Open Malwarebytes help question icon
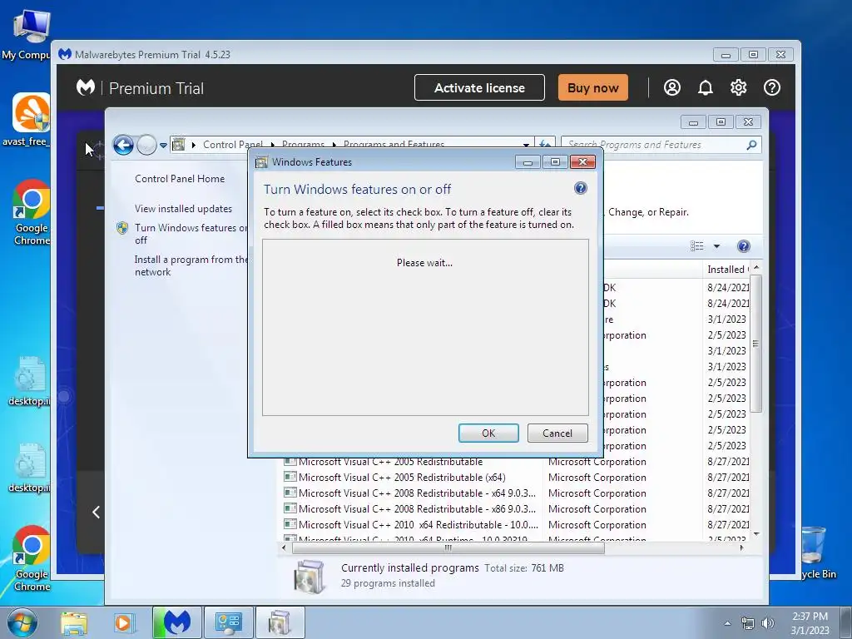Screen dimensions: 852x639 point(771,87)
